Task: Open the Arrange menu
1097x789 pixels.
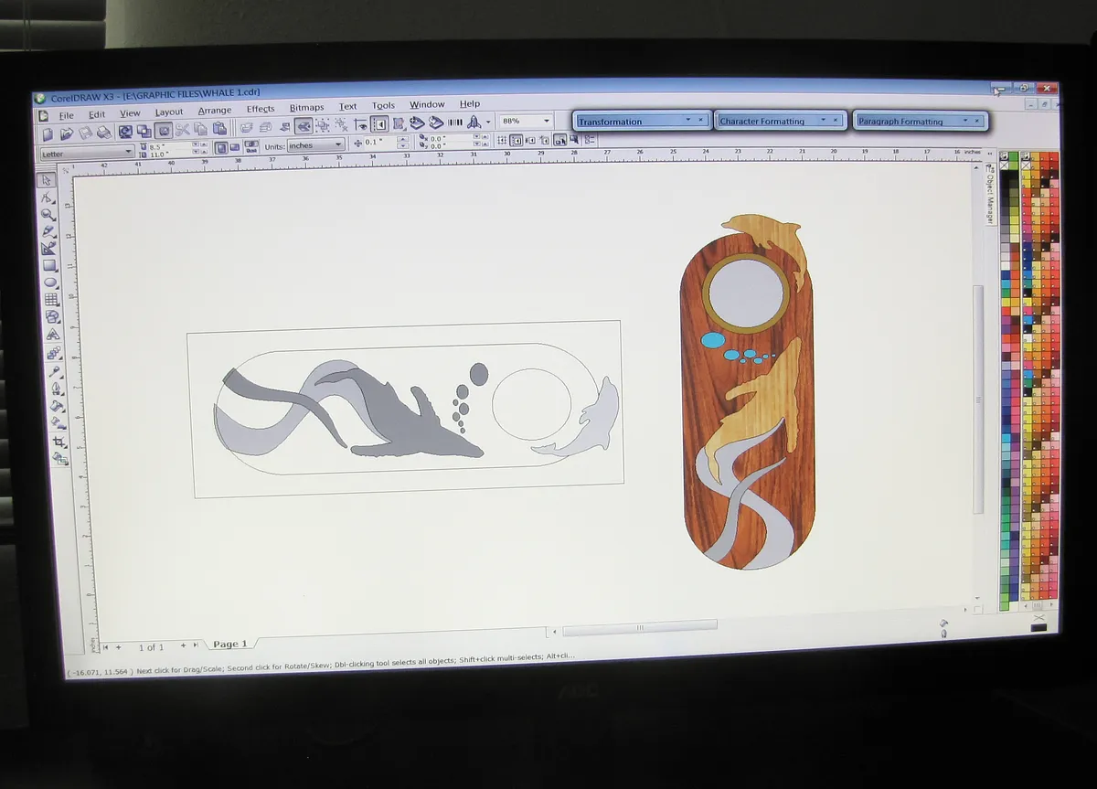Action: point(215,111)
